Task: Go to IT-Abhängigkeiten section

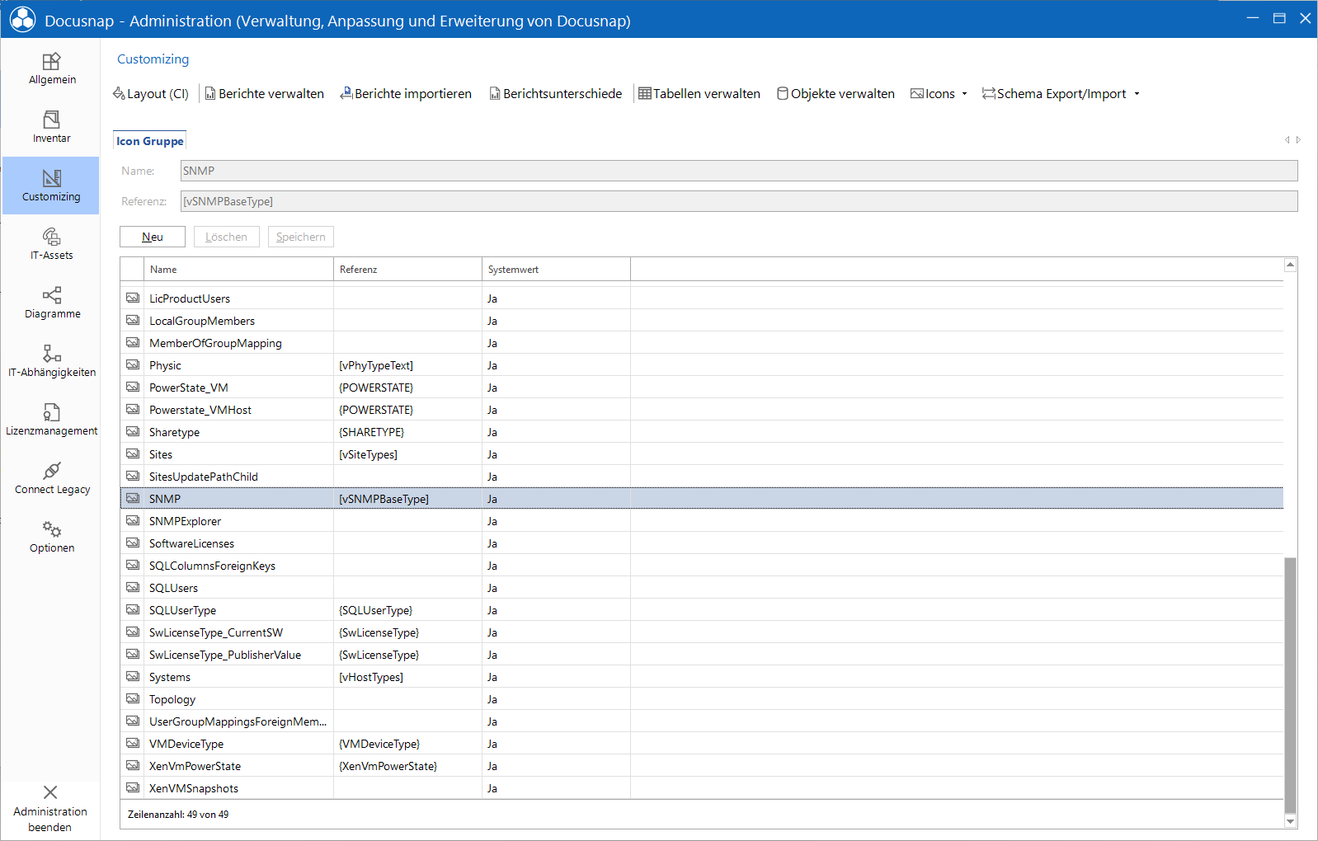Action: (x=51, y=362)
